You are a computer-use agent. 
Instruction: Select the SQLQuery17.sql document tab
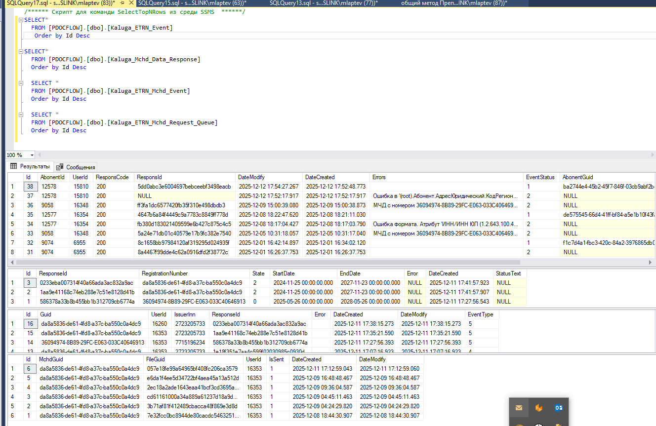(60, 3)
